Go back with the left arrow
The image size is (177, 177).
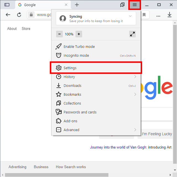click(x=8, y=15)
